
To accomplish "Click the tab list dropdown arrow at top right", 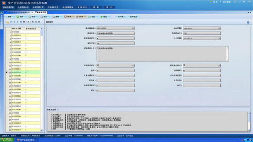I will pyautogui.click(x=248, y=12).
